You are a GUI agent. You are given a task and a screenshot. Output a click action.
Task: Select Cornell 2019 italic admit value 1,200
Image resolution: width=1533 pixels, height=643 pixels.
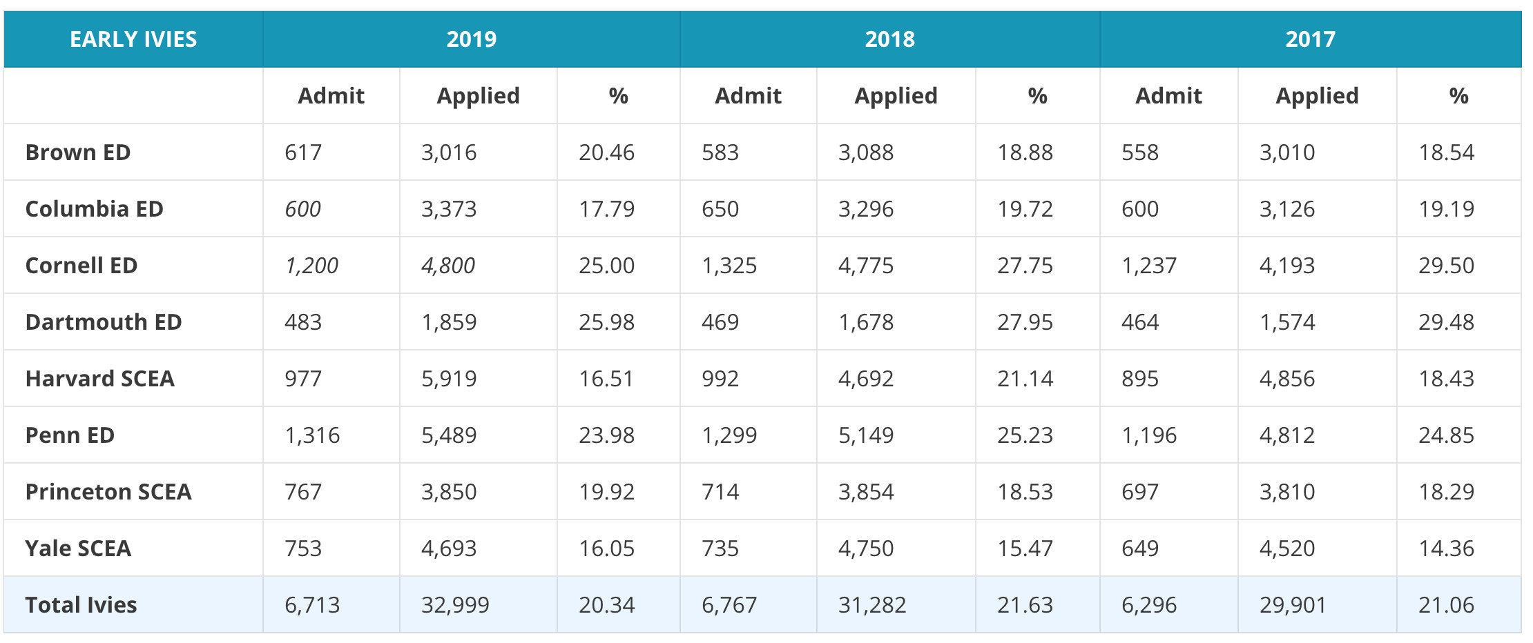tap(311, 266)
